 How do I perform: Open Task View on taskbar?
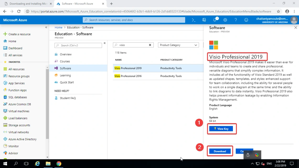click(26, 164)
